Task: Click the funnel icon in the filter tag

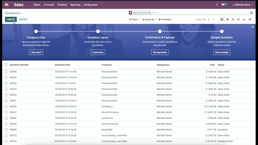Action: coord(130,13)
